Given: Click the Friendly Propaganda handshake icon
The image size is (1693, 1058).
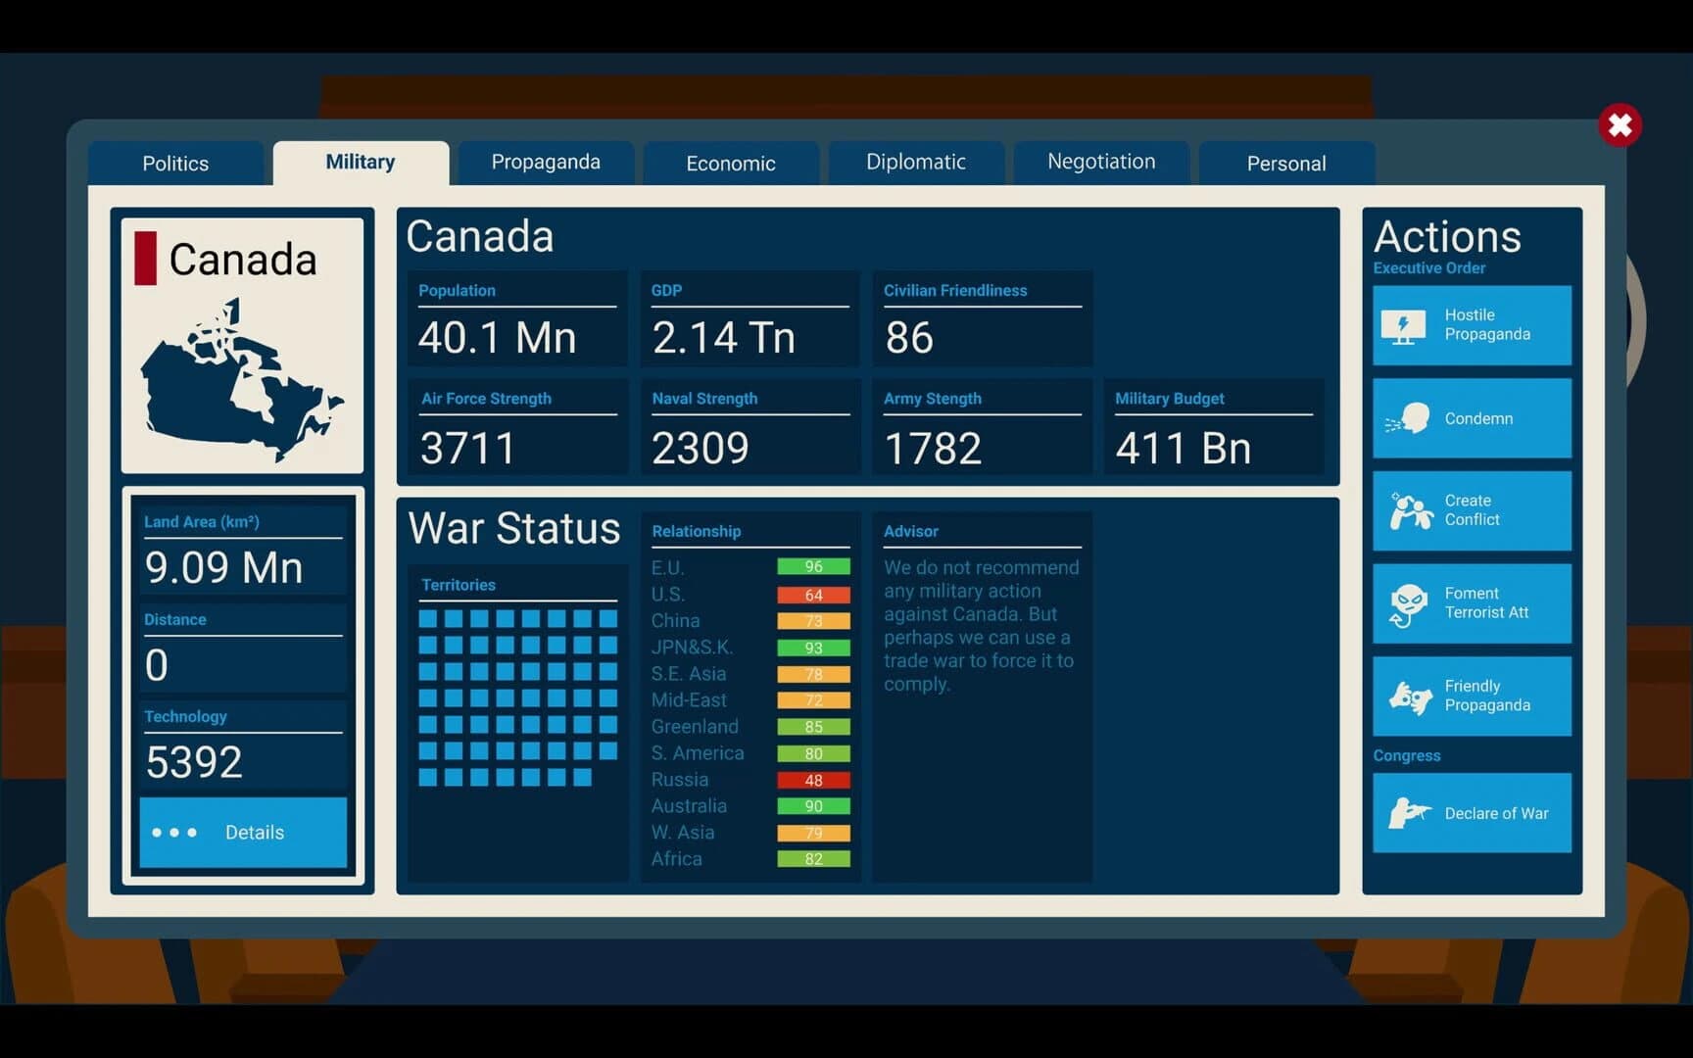Looking at the screenshot, I should click(1410, 697).
